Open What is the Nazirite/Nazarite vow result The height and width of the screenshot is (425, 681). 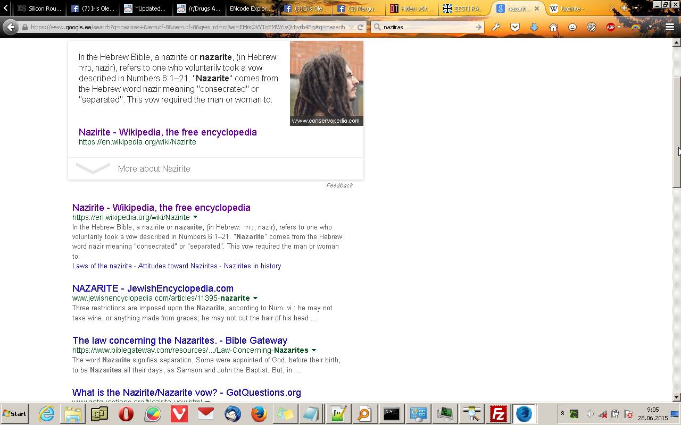187,392
